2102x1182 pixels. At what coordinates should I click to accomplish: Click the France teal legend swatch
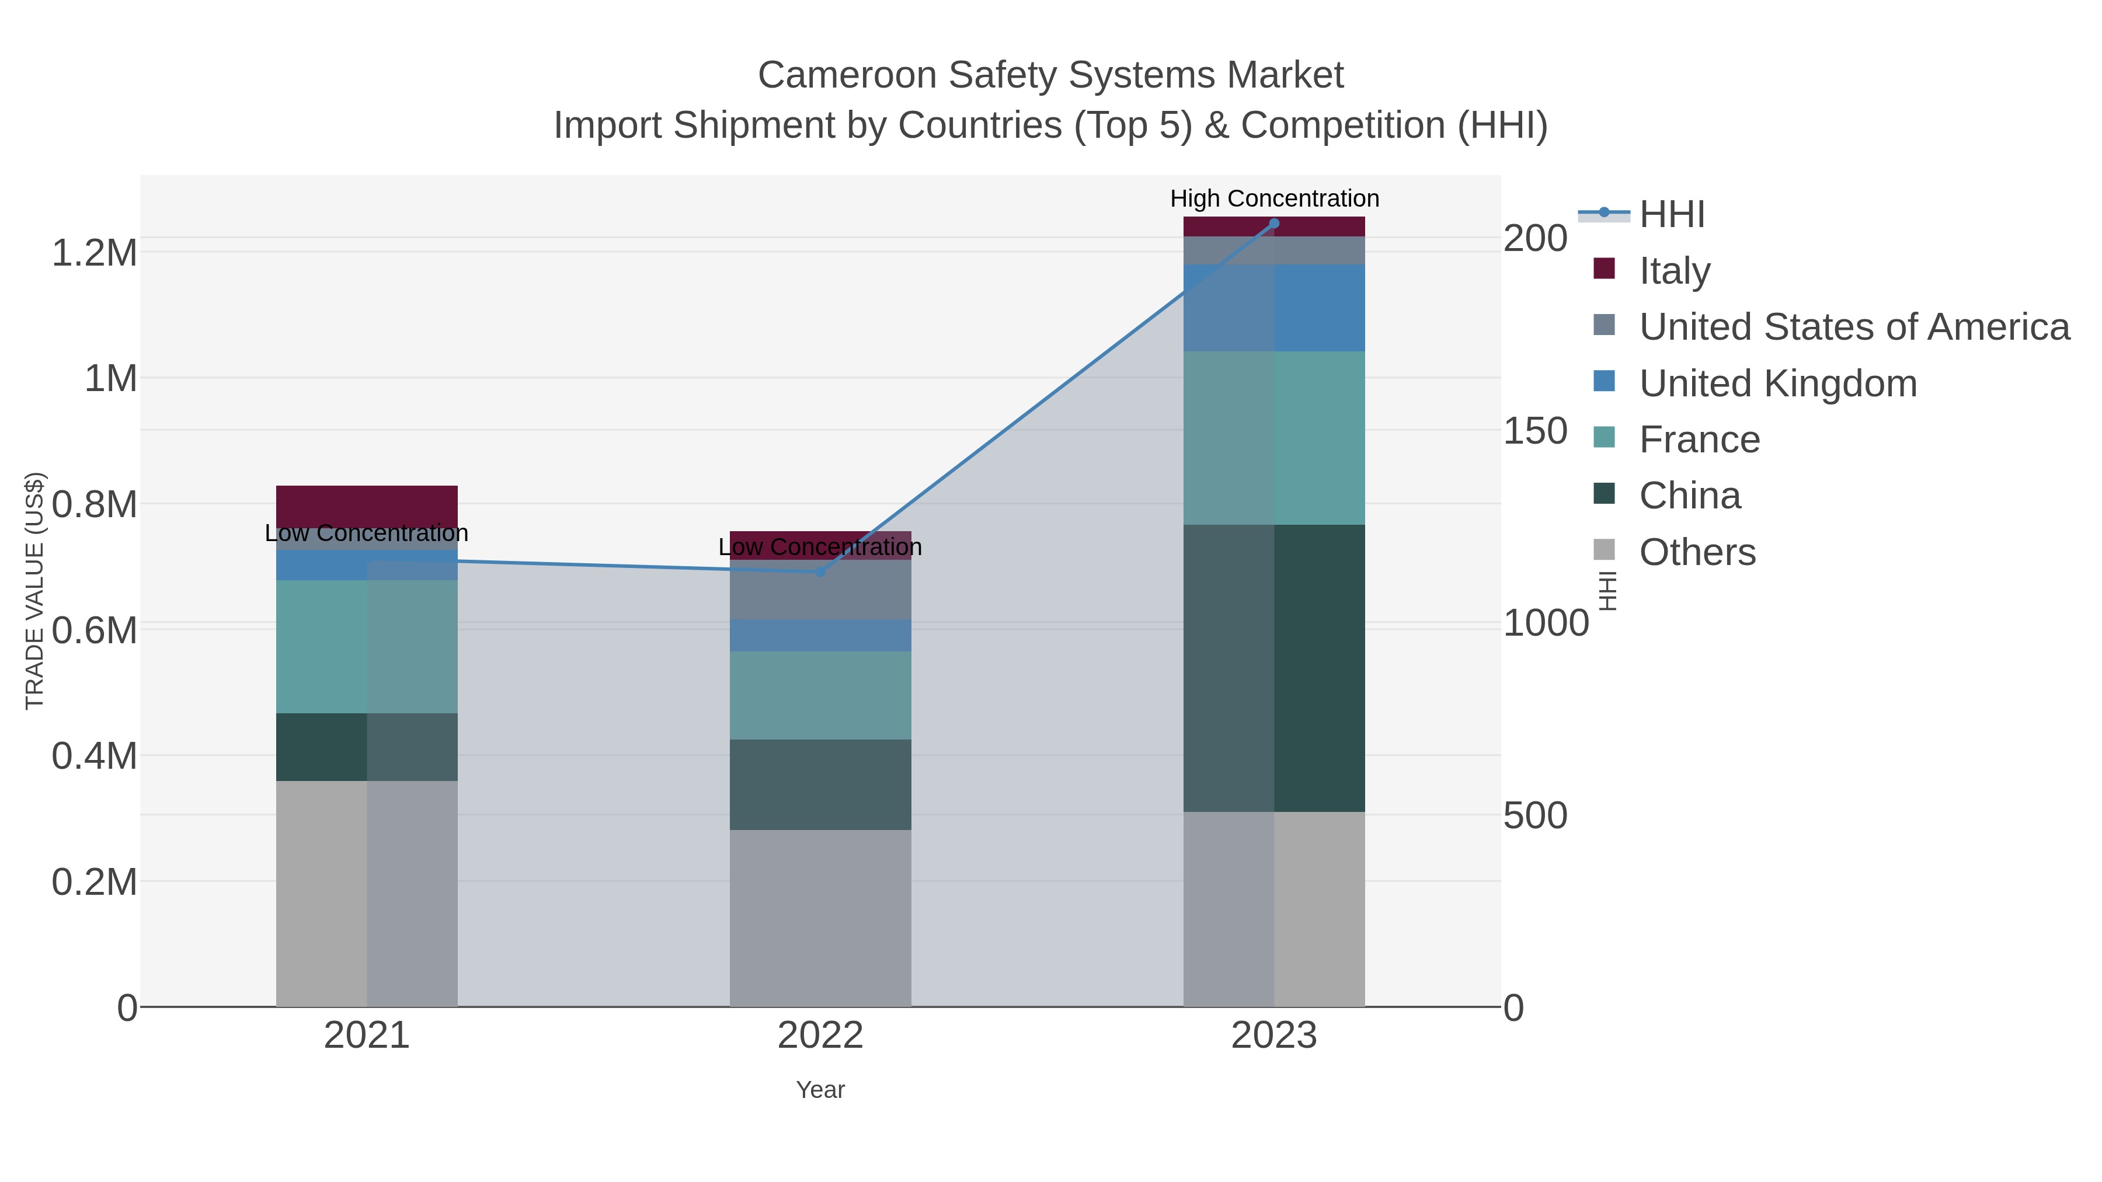click(1605, 437)
